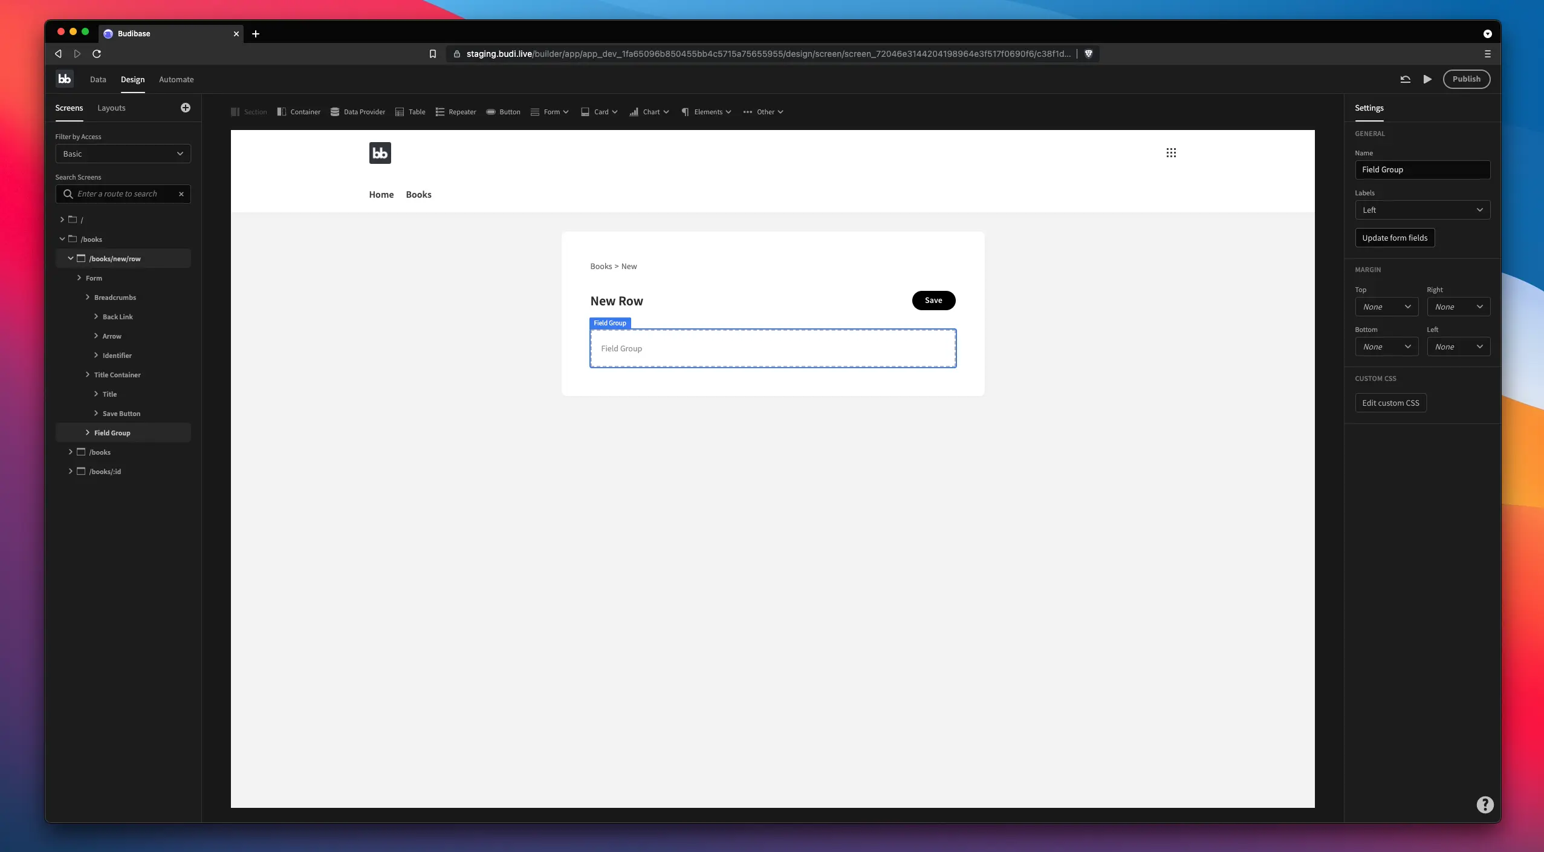Click the route search field in the sidebar

tap(123, 193)
